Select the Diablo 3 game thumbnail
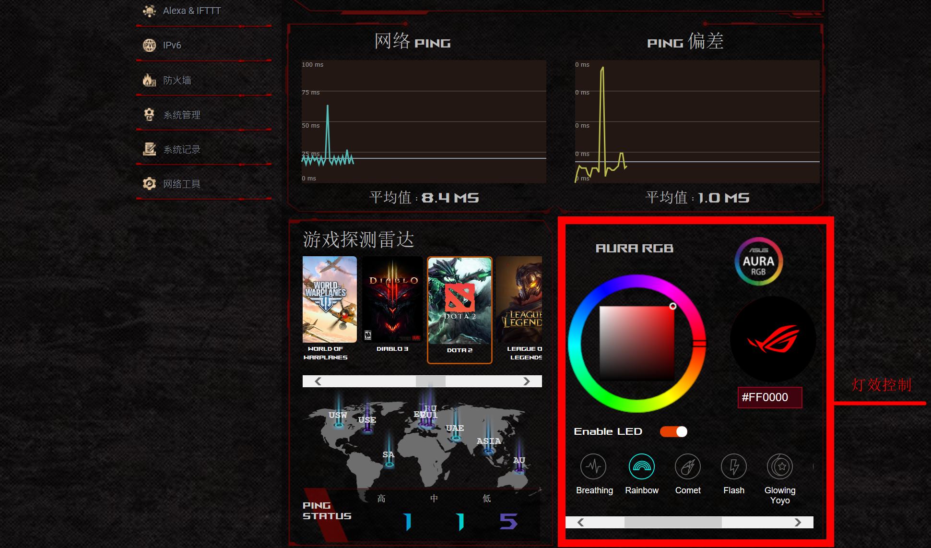 pos(392,299)
